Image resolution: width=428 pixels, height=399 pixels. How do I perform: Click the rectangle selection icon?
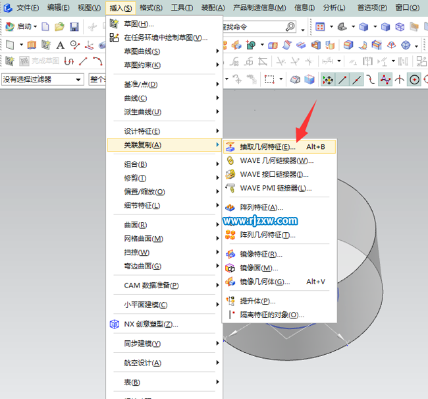(x=269, y=80)
